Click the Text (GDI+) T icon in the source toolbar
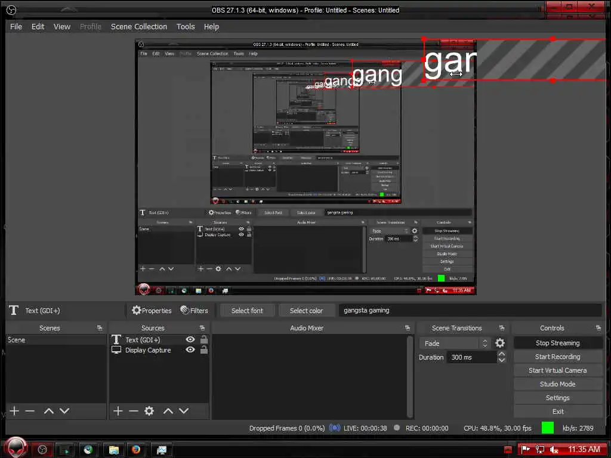 pos(14,310)
